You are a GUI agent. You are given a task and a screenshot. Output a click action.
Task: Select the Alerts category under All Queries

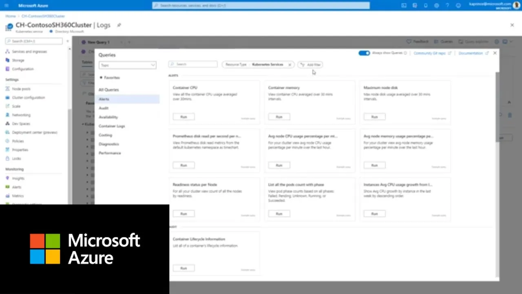[127, 99]
